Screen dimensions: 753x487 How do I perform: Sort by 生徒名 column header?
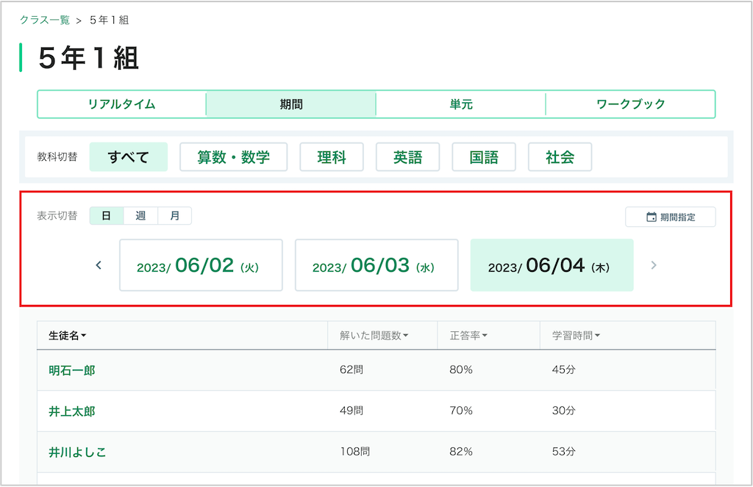(67, 336)
